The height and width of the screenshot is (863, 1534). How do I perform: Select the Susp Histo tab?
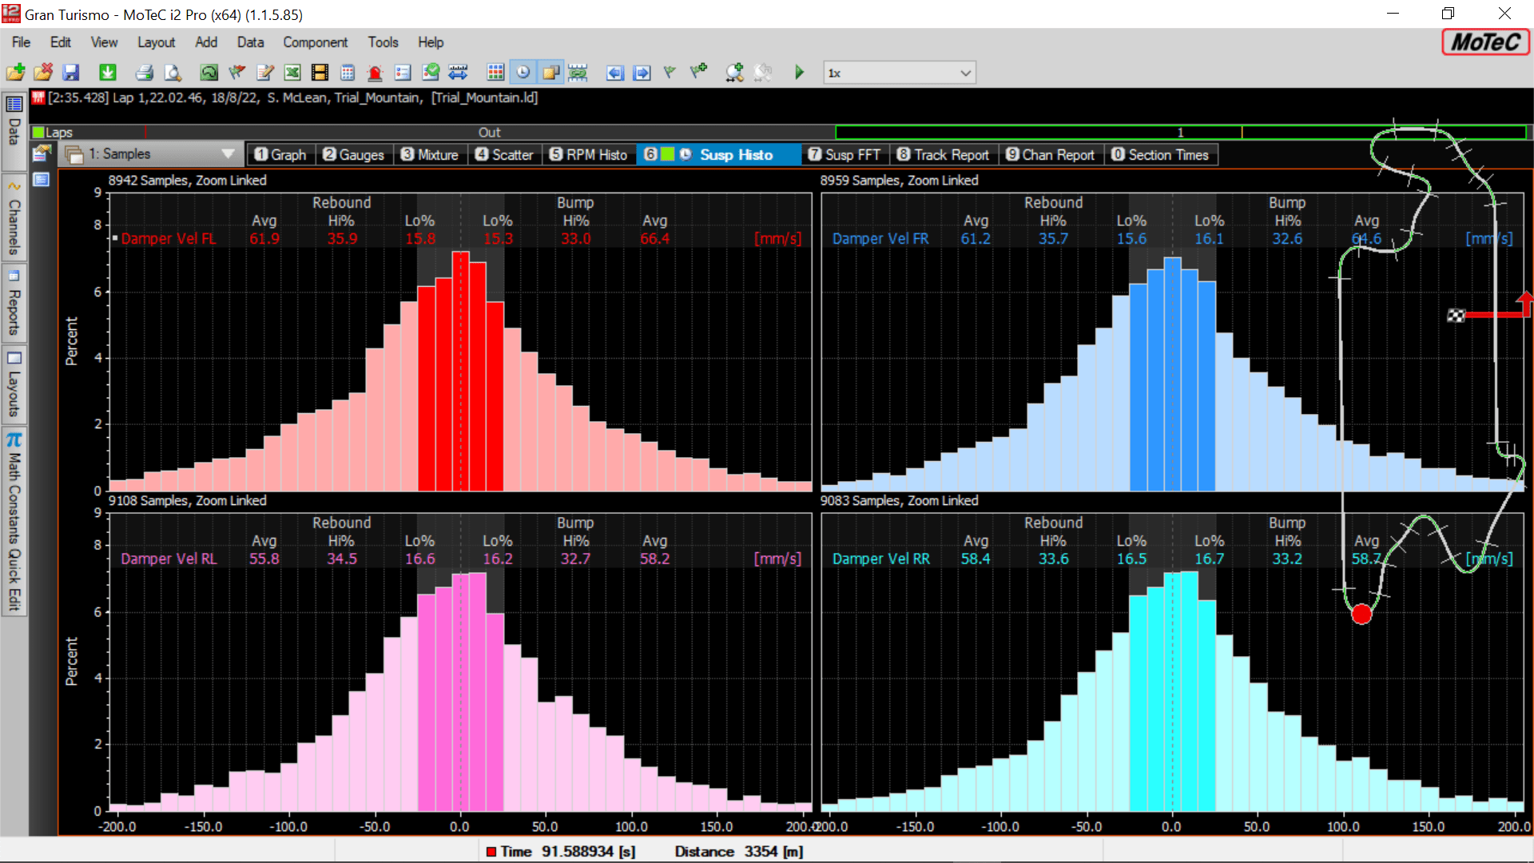pyautogui.click(x=717, y=155)
